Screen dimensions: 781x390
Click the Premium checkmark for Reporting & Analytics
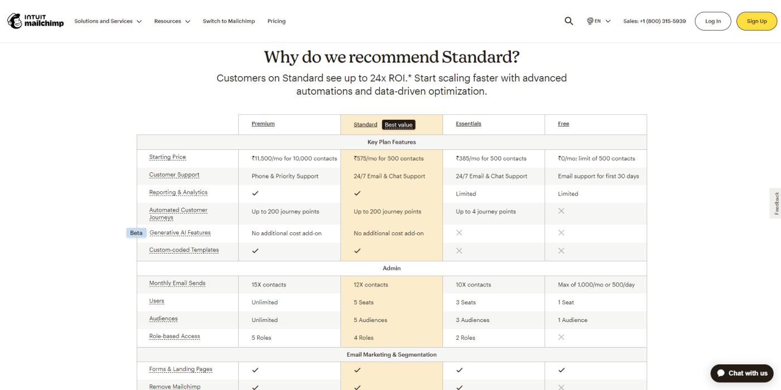255,193
